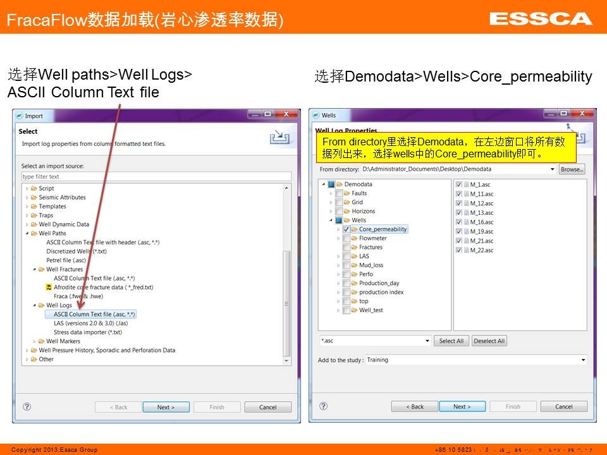
Task: Open the *.asc file filter dropdown
Action: pyautogui.click(x=427, y=341)
